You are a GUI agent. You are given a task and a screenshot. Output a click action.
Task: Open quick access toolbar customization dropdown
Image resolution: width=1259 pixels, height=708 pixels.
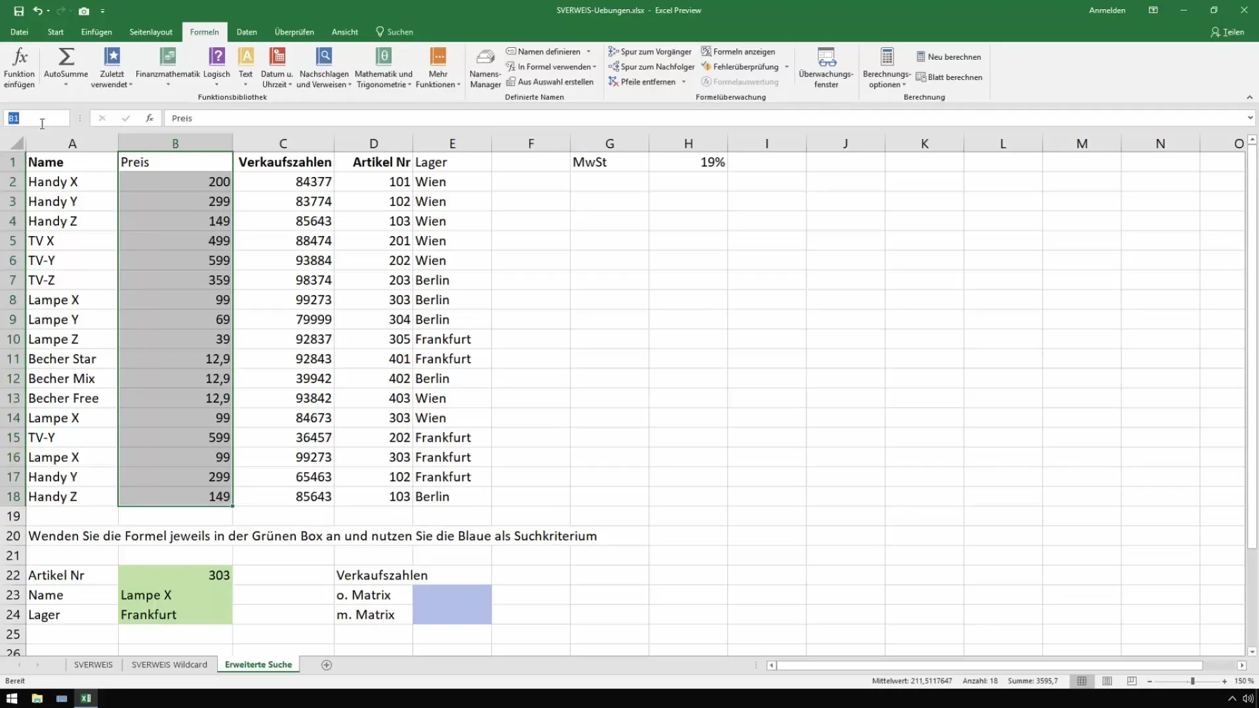[103, 10]
